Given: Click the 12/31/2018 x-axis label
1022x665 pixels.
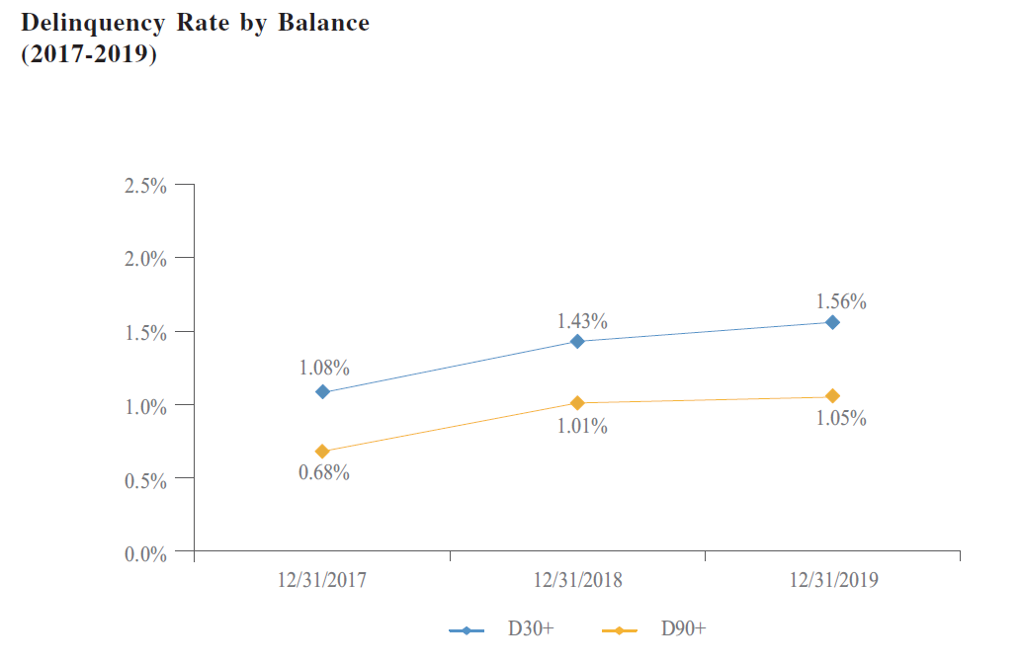Looking at the screenshot, I should [x=578, y=580].
